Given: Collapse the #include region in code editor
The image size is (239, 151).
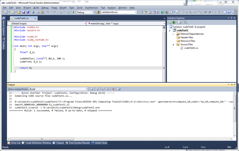Looking at the screenshot, I should (13, 27).
